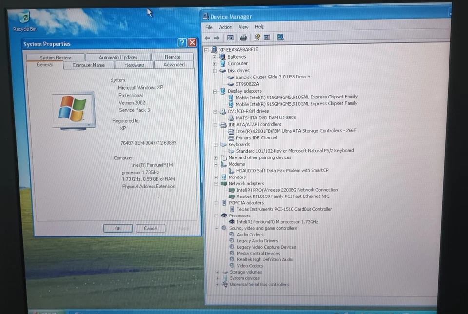Expand the Mice and other pointing devices category

[x=215, y=157]
